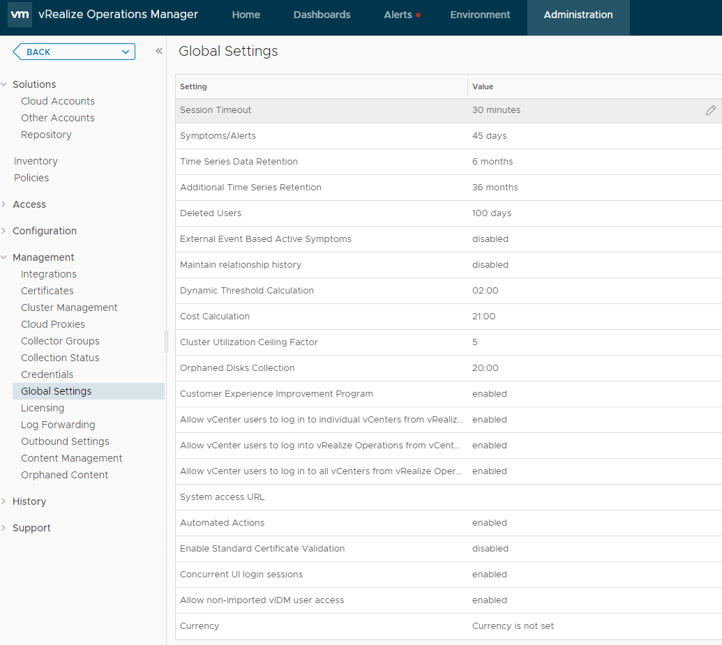Select Concurrent UI login sessions row

449,574
